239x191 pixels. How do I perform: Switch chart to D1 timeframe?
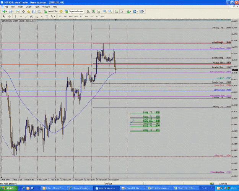[92, 16]
